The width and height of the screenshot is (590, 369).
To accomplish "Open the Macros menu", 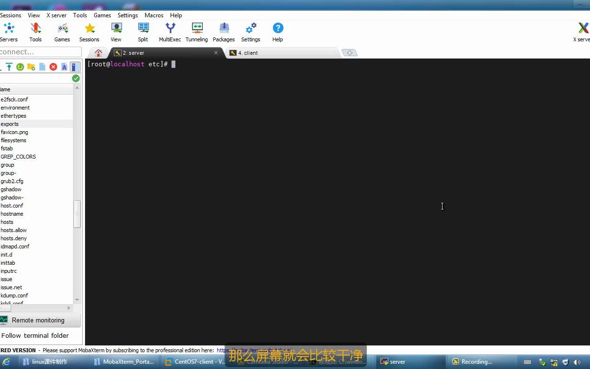I will pyautogui.click(x=154, y=15).
